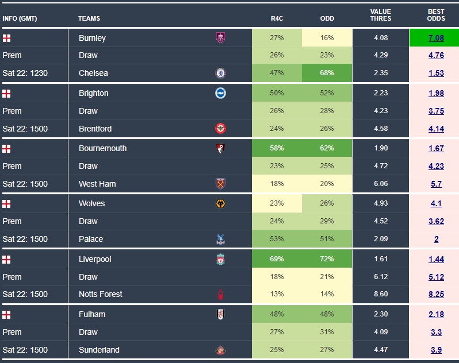459x363 pixels.
Task: Click the VALUE THRES column header
Action: pos(381,15)
